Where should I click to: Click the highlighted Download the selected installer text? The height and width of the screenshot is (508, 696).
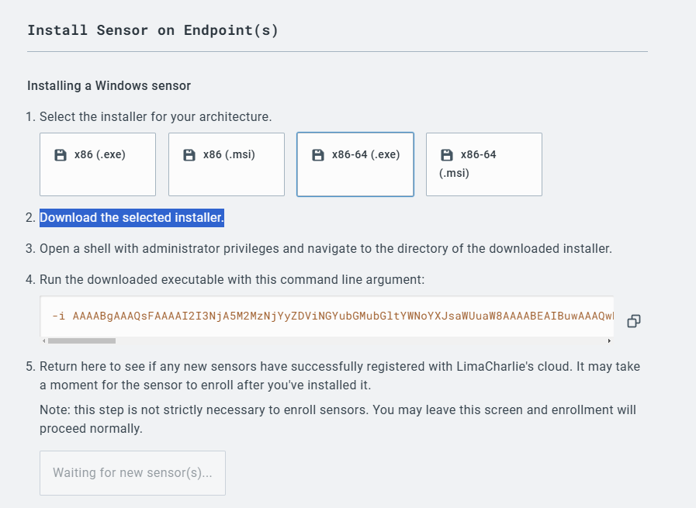[132, 218]
